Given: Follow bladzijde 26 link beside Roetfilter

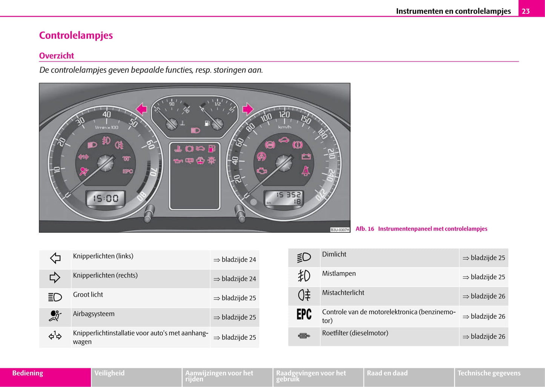Looking at the screenshot, I should click(x=484, y=336).
